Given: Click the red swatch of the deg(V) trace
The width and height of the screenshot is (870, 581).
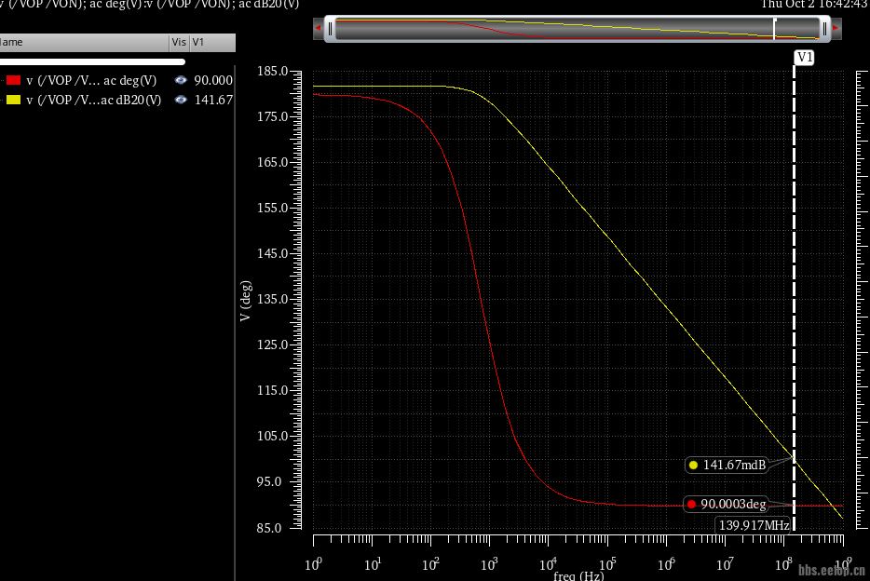Looking at the screenshot, I should [13, 81].
